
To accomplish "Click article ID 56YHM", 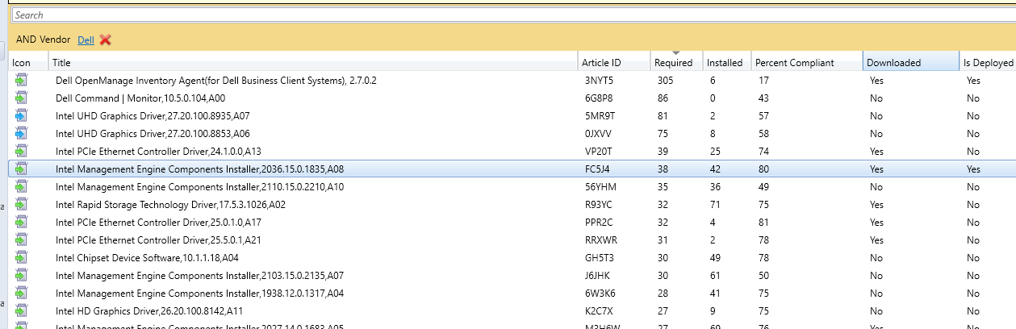I will pyautogui.click(x=600, y=187).
